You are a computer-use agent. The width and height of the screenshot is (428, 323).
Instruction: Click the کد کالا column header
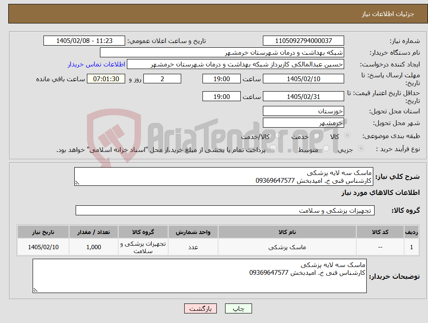(380, 232)
